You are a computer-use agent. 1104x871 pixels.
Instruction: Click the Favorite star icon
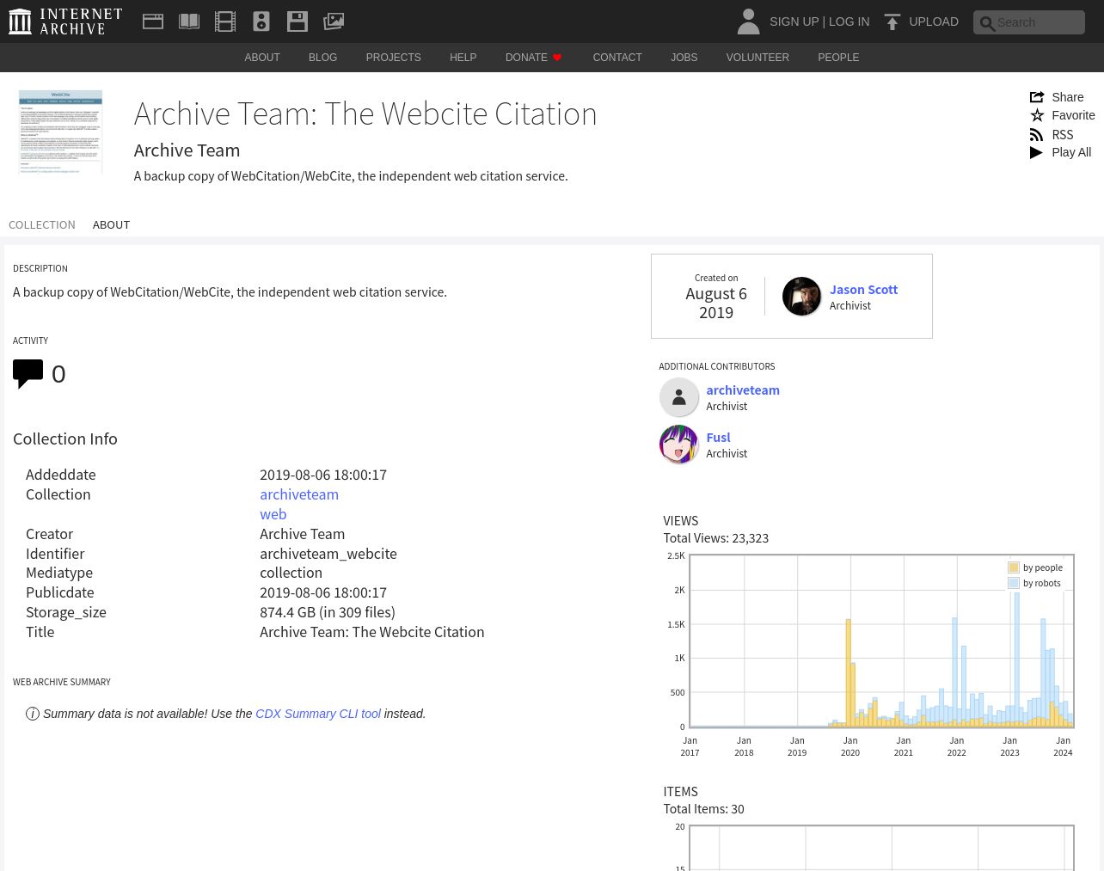[x=1037, y=115]
